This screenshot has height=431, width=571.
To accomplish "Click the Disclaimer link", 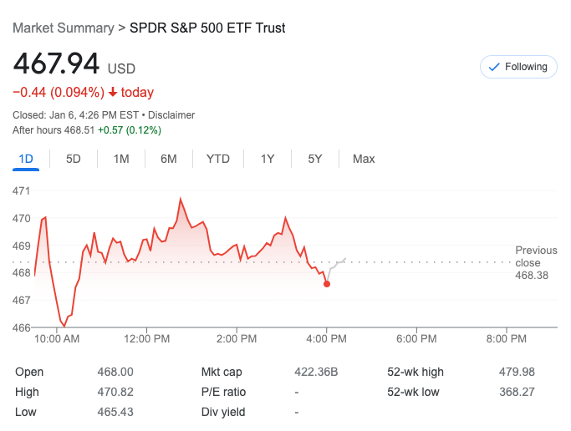I will [x=171, y=115].
